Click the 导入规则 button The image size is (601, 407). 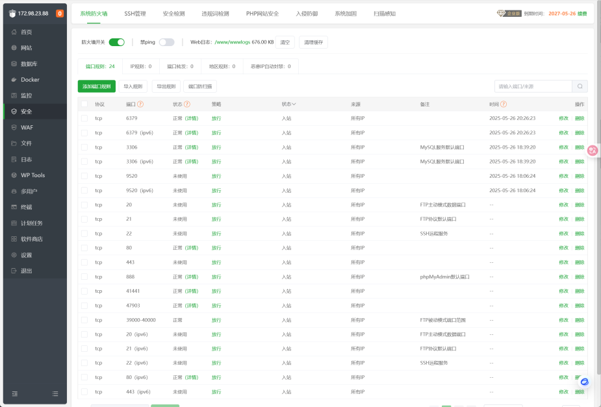pos(133,86)
